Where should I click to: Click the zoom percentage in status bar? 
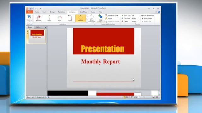click(135, 97)
